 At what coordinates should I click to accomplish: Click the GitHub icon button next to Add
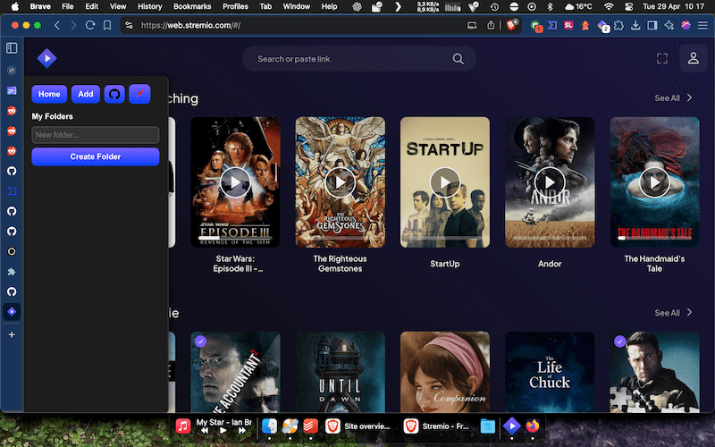(114, 94)
